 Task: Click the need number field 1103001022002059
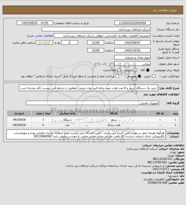(132, 23)
